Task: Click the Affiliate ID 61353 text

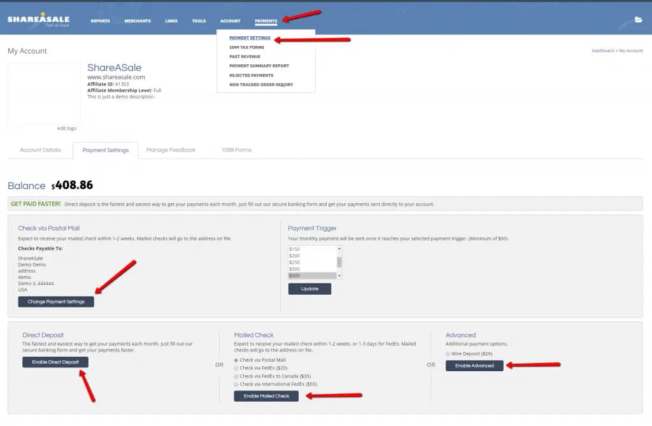Action: click(x=108, y=84)
